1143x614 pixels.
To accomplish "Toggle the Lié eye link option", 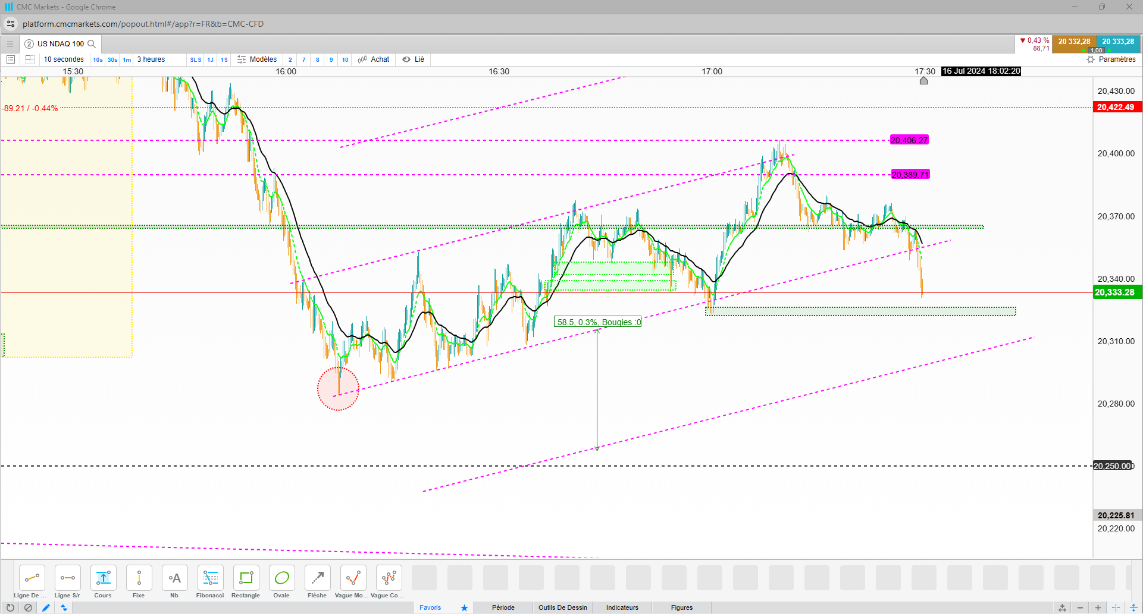I will pos(414,59).
